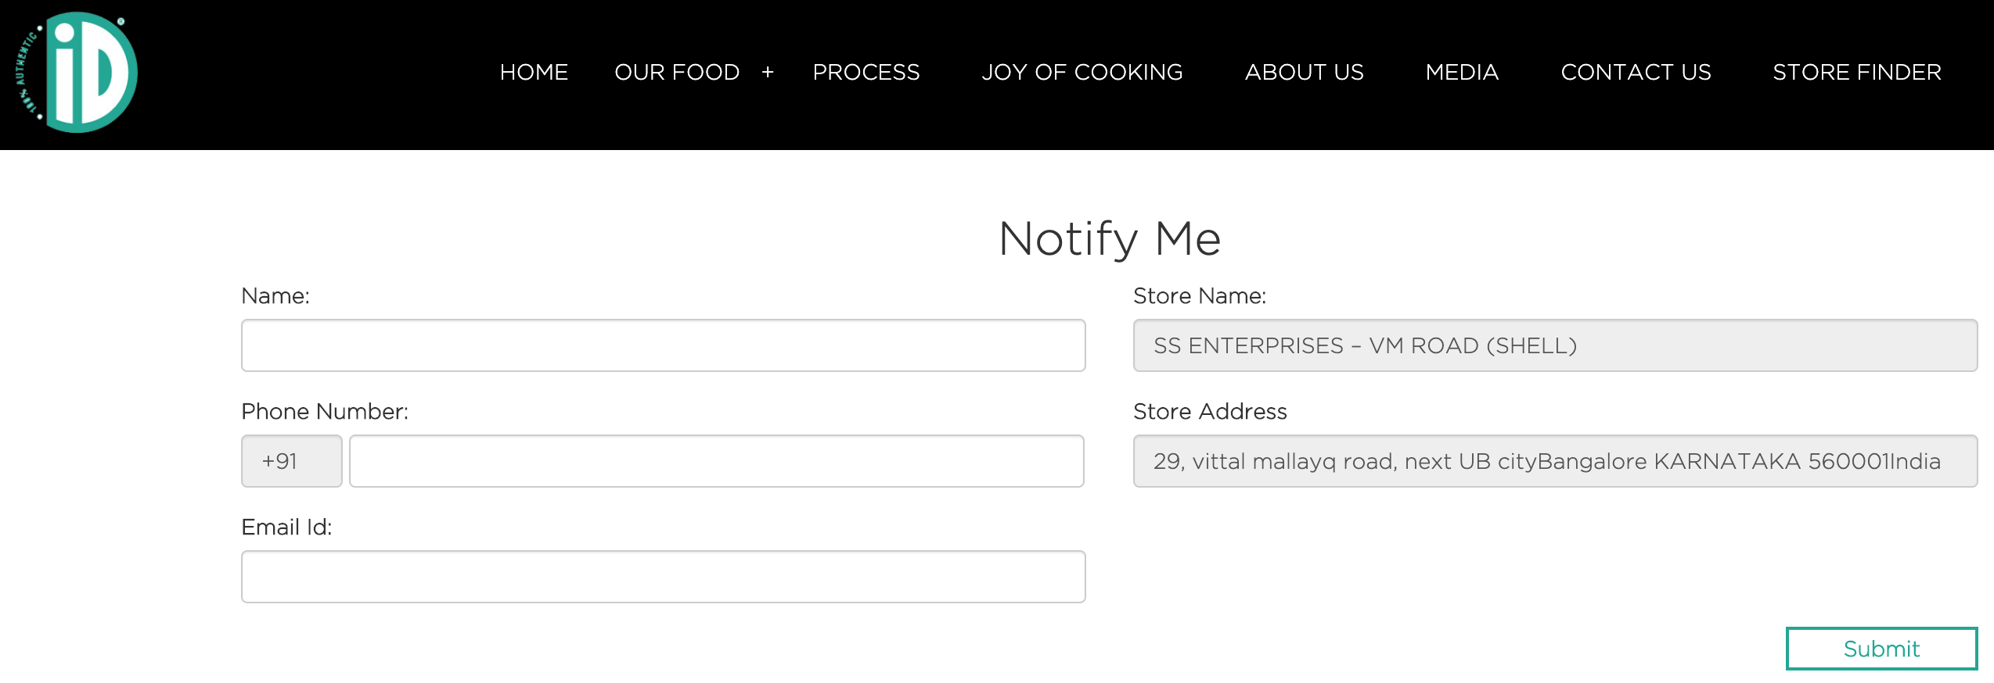Viewport: 1994px width, 683px height.
Task: Click the Store Name field showing SS ENTERPRISES
Action: pyautogui.click(x=1554, y=345)
